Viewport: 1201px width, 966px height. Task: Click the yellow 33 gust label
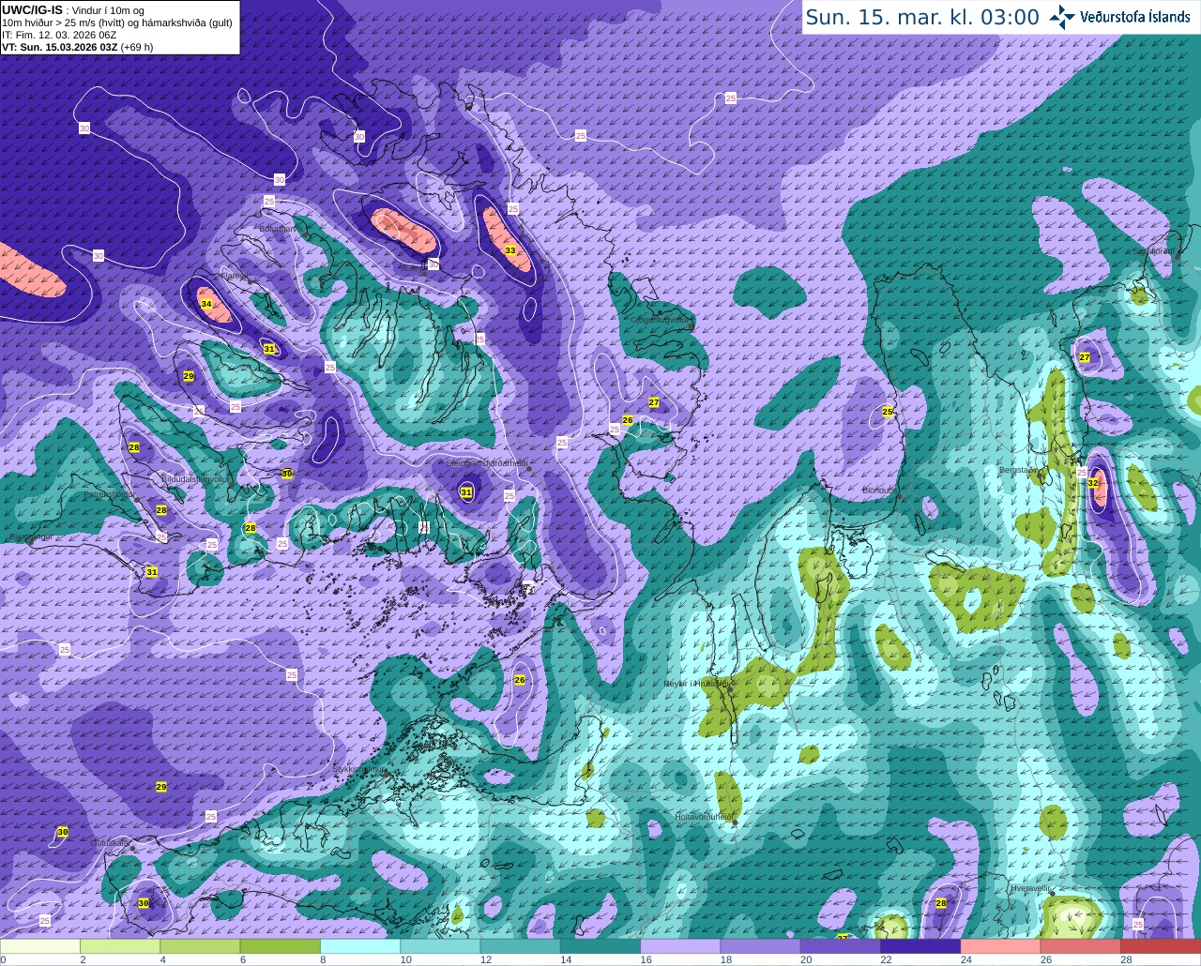(510, 250)
